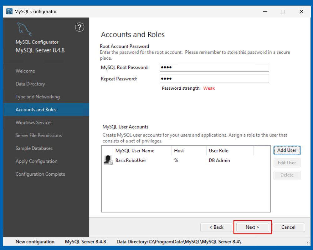The width and height of the screenshot is (313, 250).
Task: Click the disabled Edit User button
Action: click(x=287, y=163)
